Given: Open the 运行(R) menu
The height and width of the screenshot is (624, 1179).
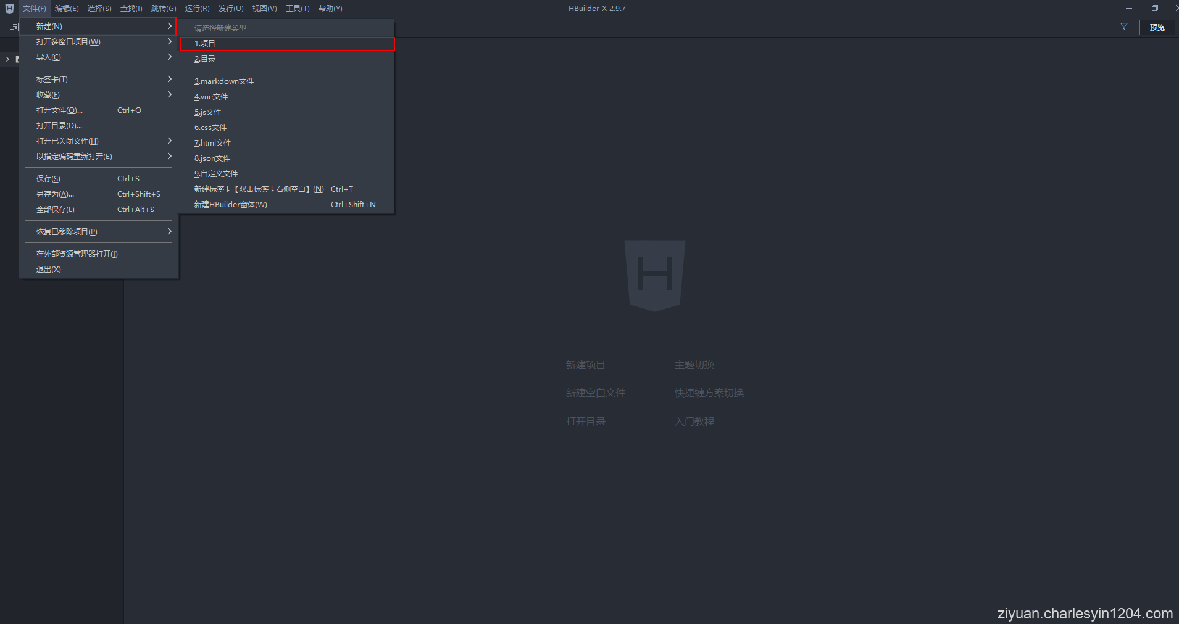Looking at the screenshot, I should pyautogui.click(x=196, y=8).
